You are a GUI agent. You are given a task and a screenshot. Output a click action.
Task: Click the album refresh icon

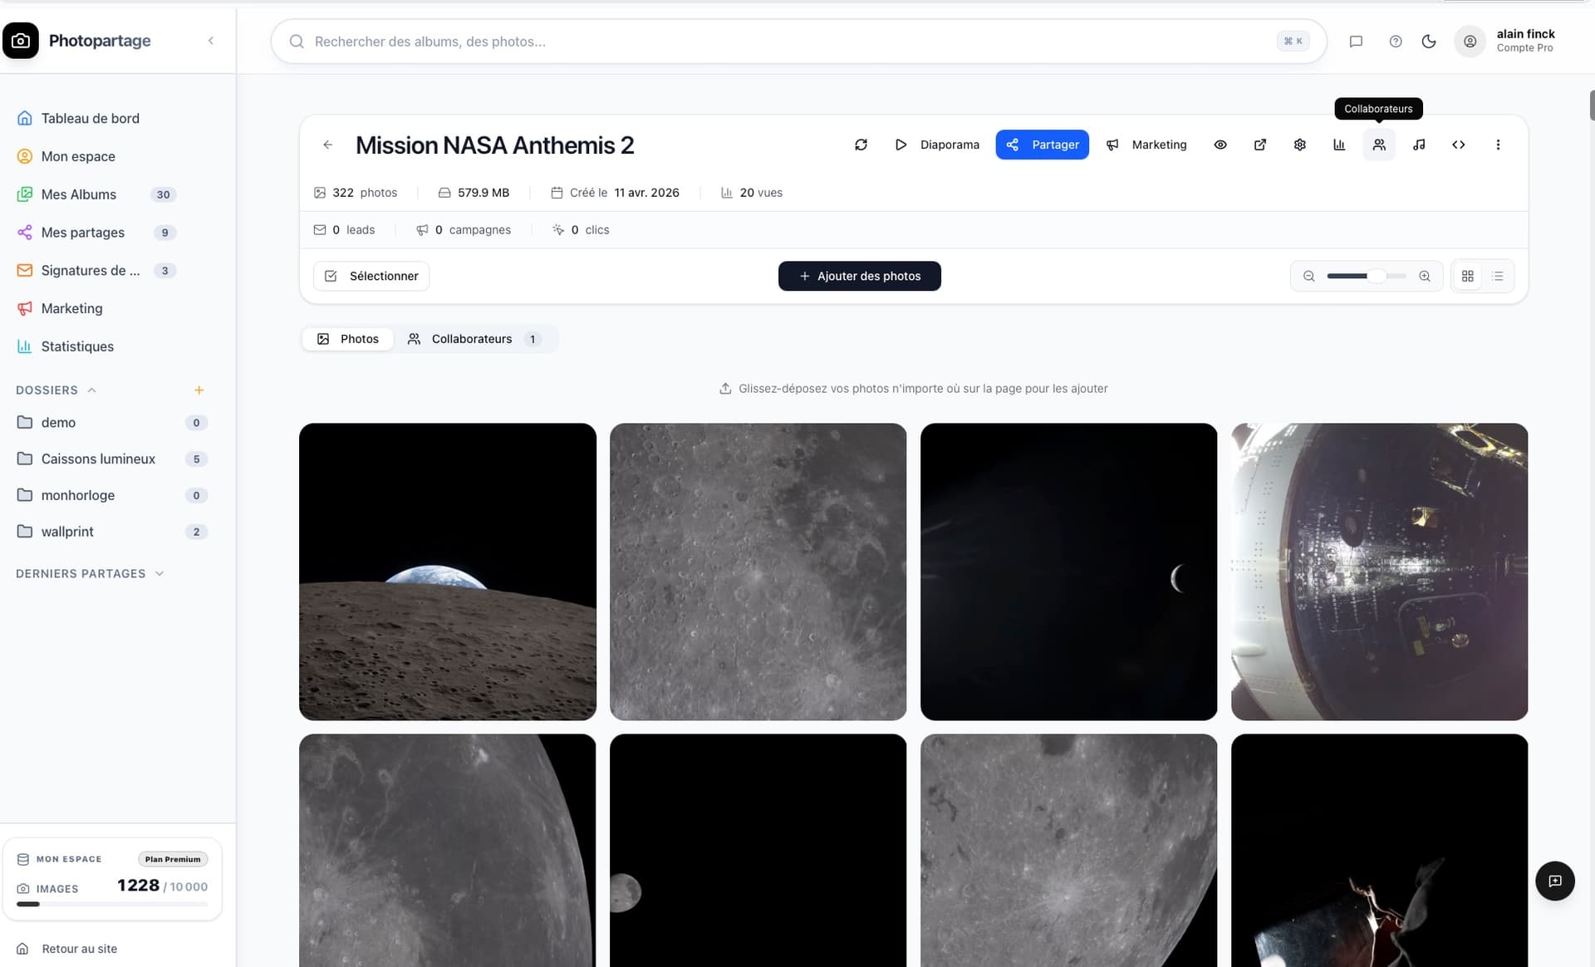pos(861,145)
